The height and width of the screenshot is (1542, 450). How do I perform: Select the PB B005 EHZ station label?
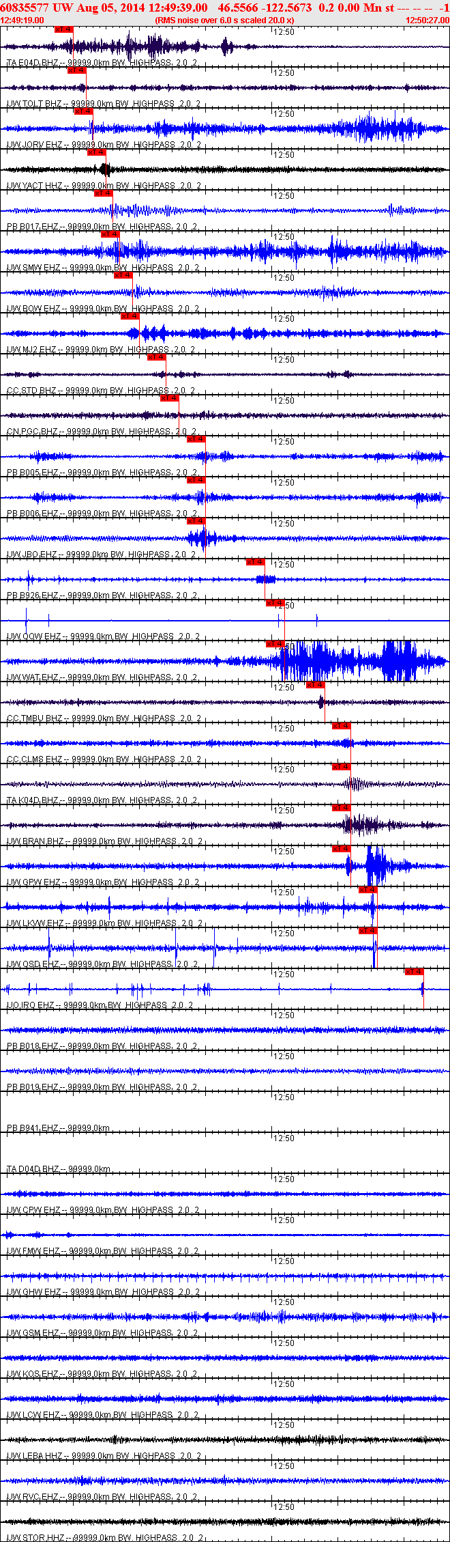pyautogui.click(x=102, y=473)
